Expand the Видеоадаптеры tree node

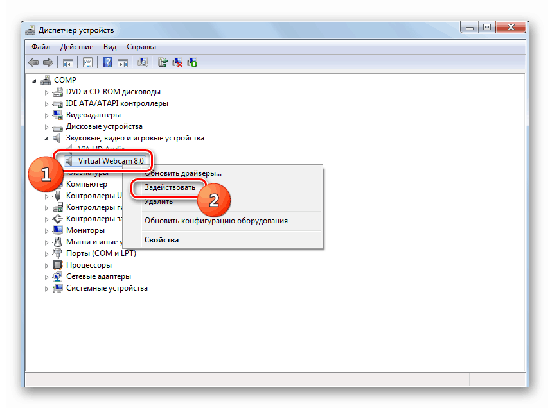(46, 115)
